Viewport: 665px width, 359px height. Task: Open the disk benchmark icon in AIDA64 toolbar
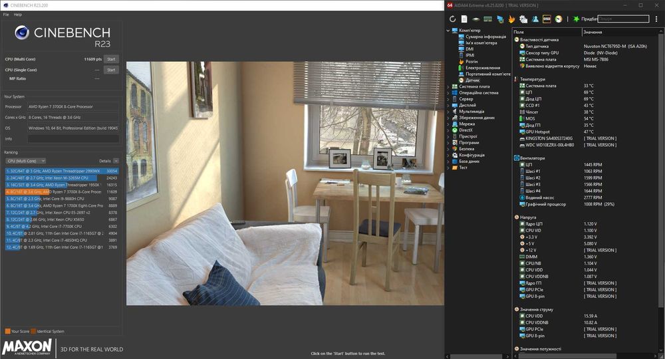point(476,19)
